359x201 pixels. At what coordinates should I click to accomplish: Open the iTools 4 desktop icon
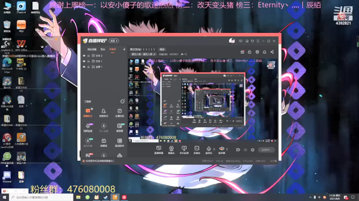(21, 7)
